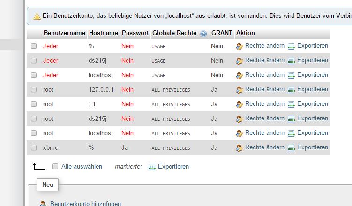
Task: Click the export icon for root ::1 row
Action: [x=292, y=104]
